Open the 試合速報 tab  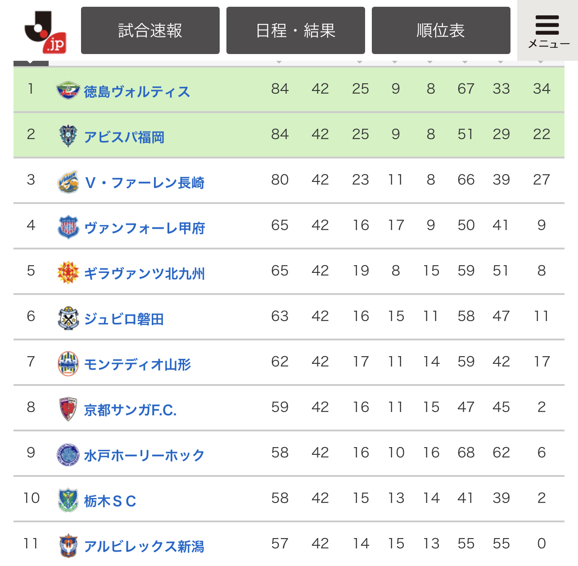click(150, 30)
